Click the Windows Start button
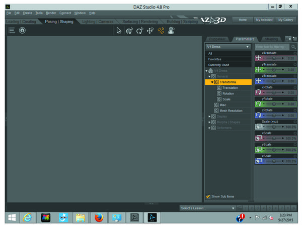Screen dimensions: 302x227 [12, 218]
